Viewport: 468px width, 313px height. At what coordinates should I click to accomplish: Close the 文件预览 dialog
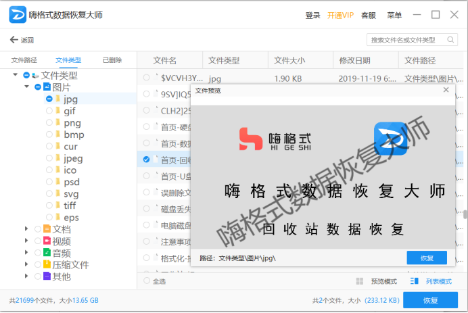446,90
